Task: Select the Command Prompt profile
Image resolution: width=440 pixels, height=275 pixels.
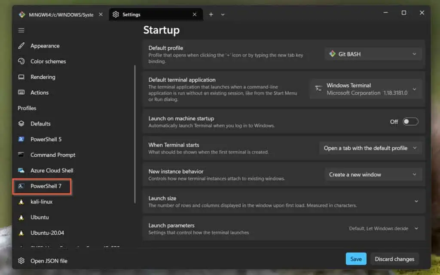Action: [x=53, y=155]
